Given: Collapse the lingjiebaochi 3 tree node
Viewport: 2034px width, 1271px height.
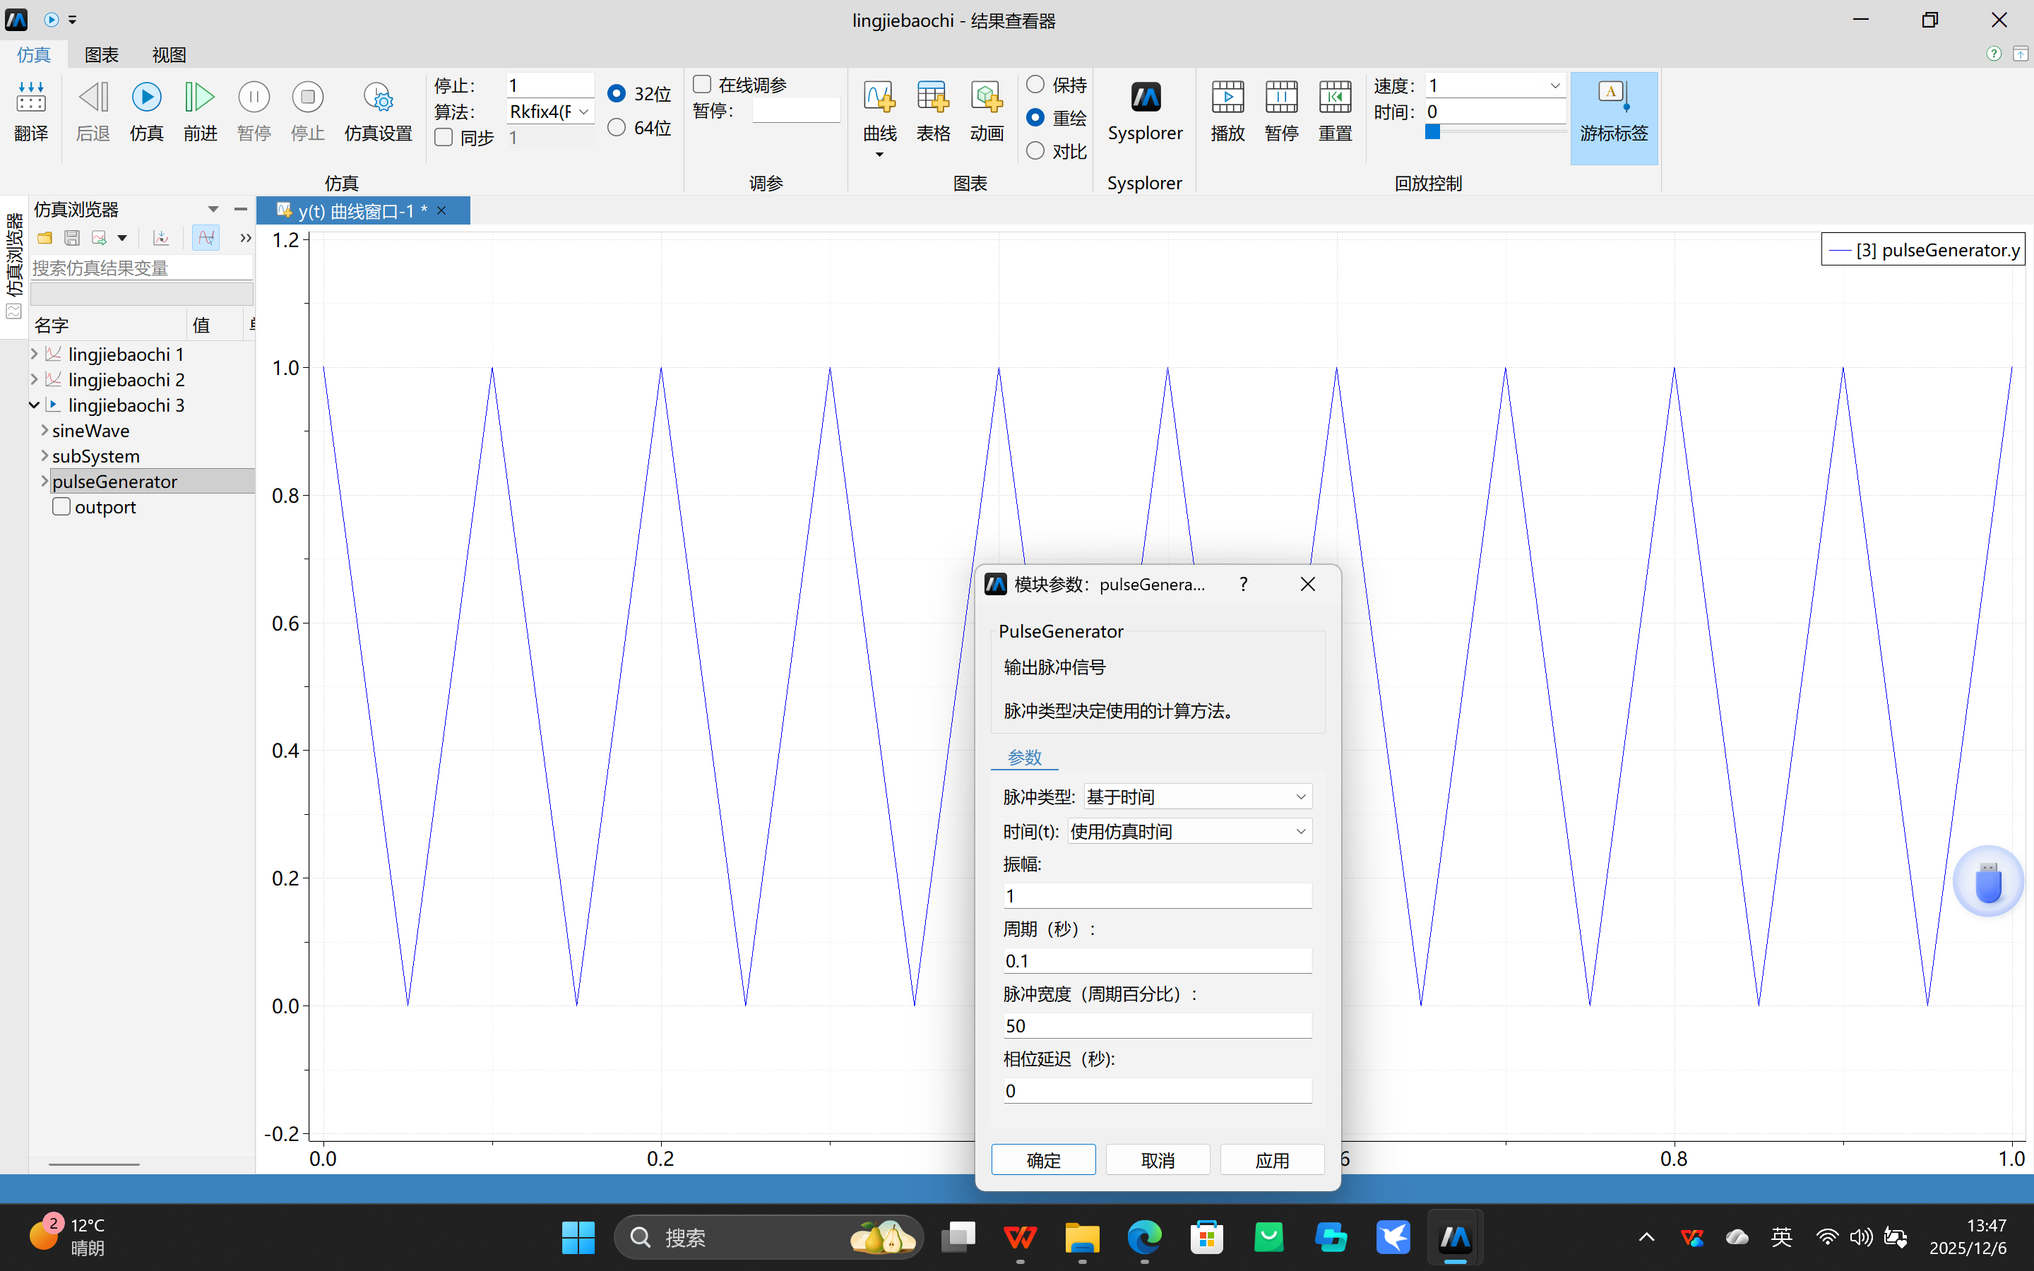Looking at the screenshot, I should [35, 405].
